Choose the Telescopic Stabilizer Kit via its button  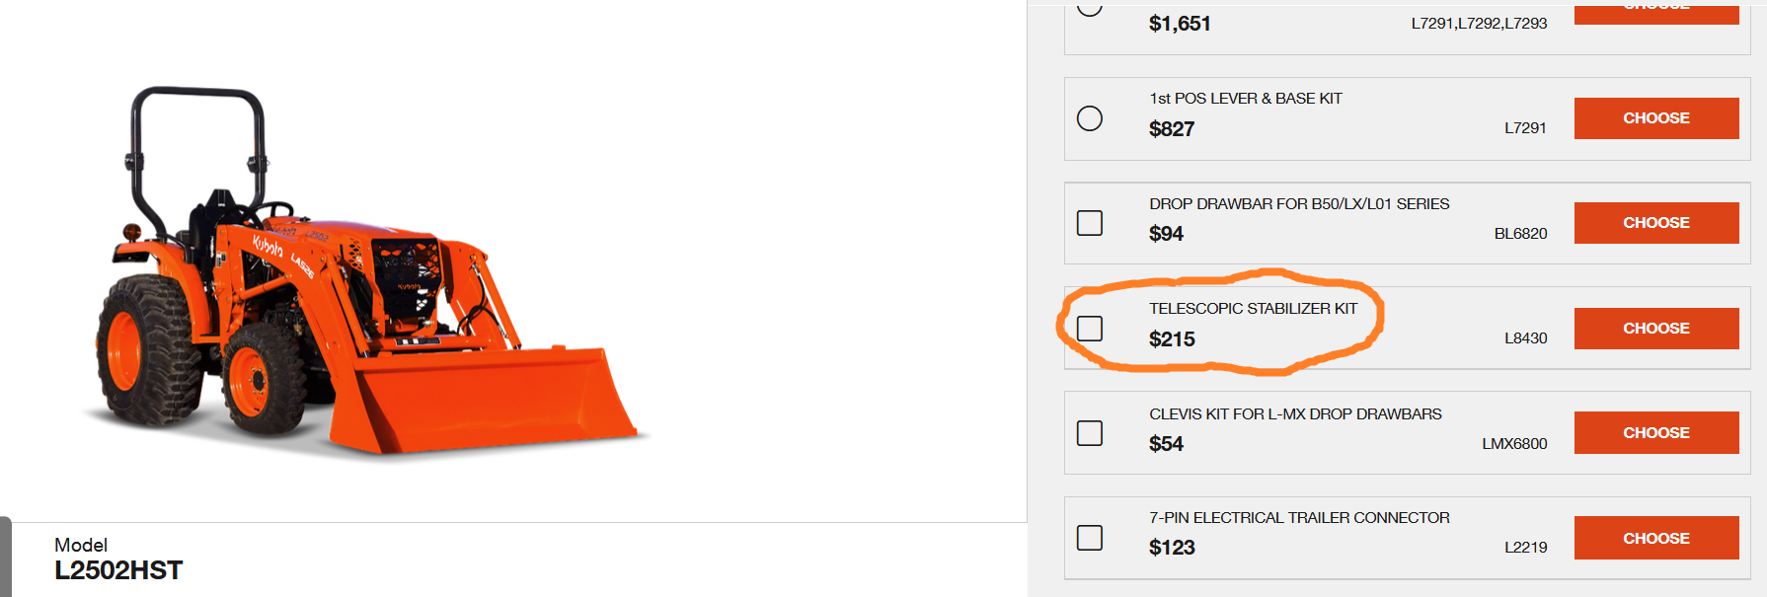click(1655, 329)
